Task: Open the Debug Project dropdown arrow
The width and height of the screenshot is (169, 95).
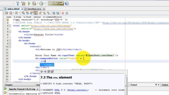Action: 38,3
